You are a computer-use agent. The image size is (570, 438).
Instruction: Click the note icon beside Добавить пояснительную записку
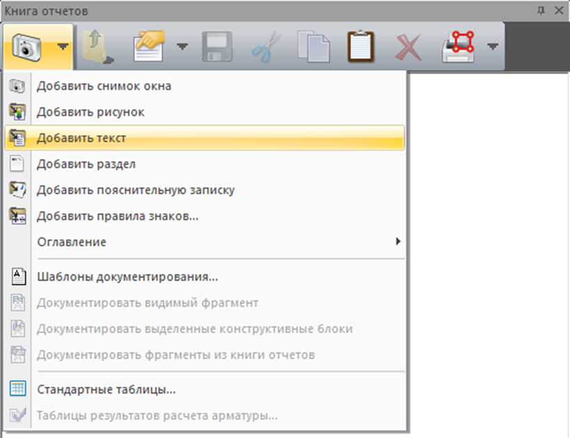pyautogui.click(x=17, y=189)
